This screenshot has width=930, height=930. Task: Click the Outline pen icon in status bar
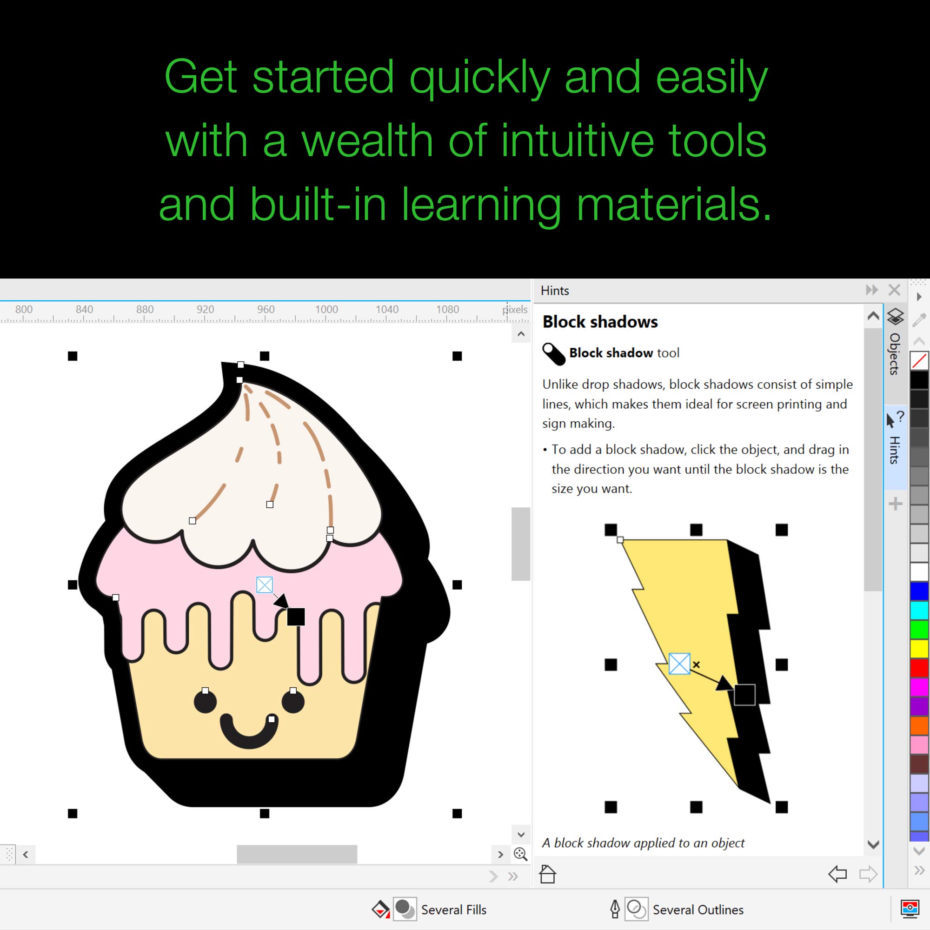pyautogui.click(x=615, y=909)
